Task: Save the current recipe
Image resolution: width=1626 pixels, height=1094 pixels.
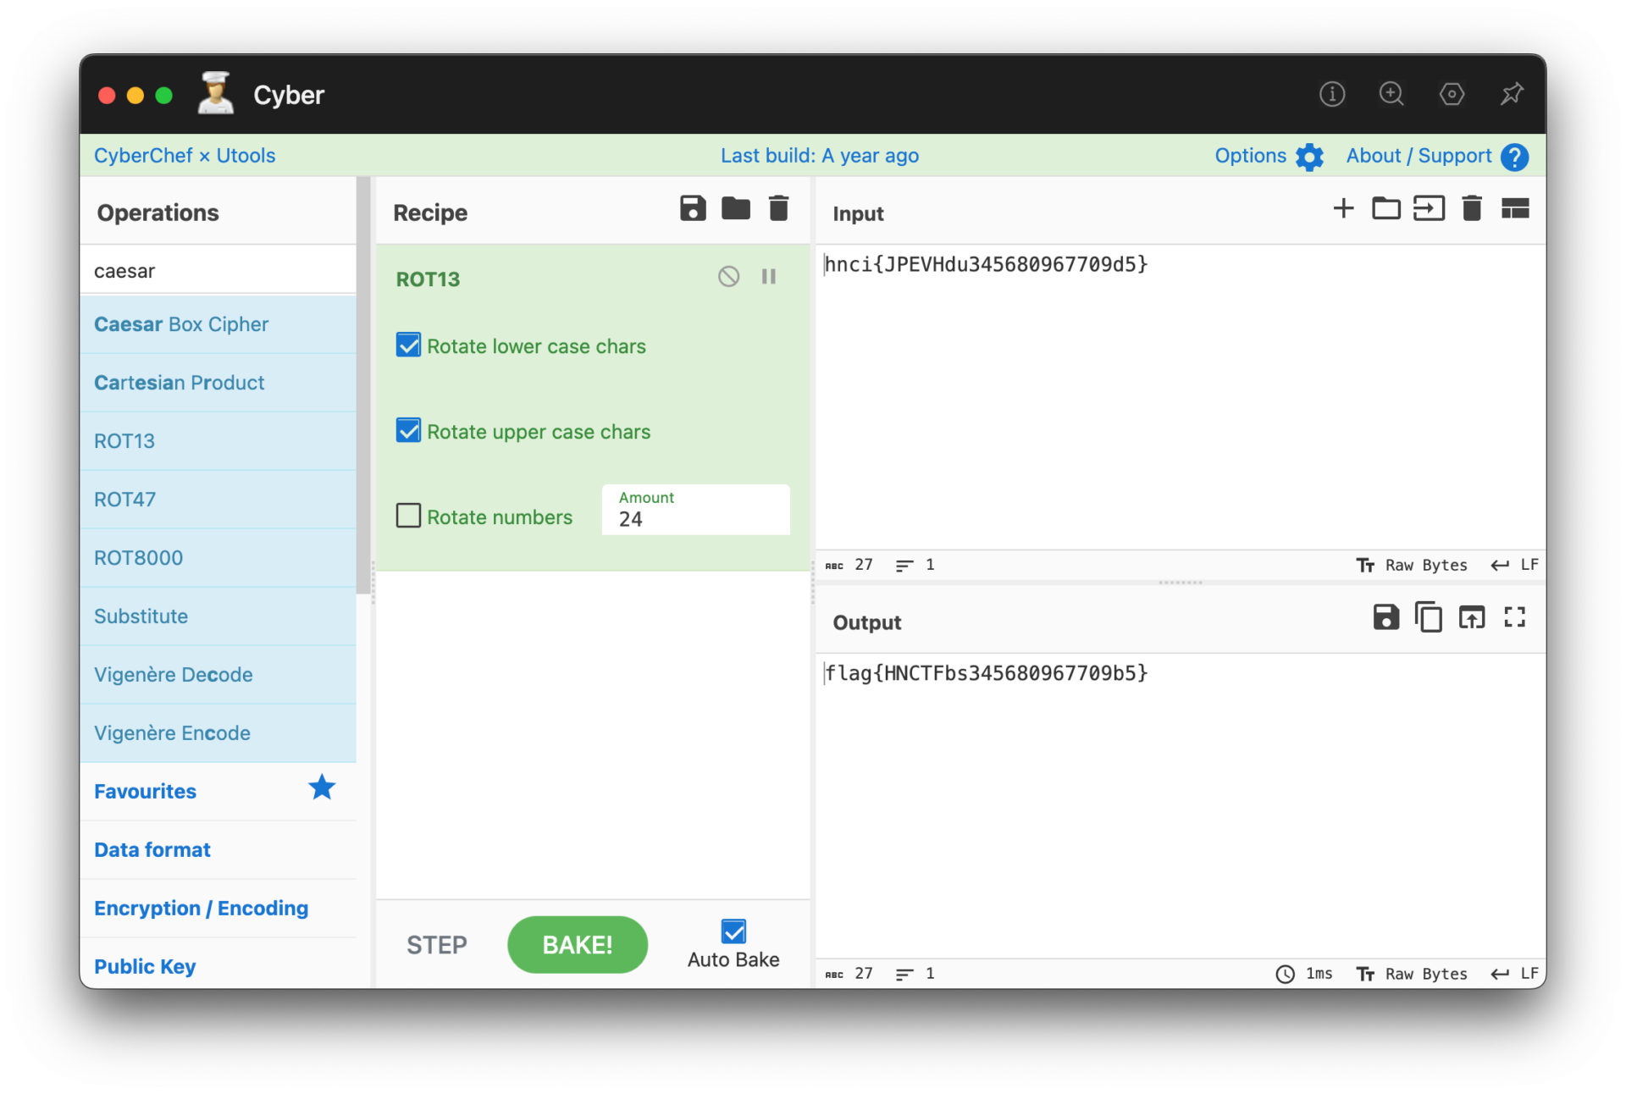Action: (x=693, y=208)
